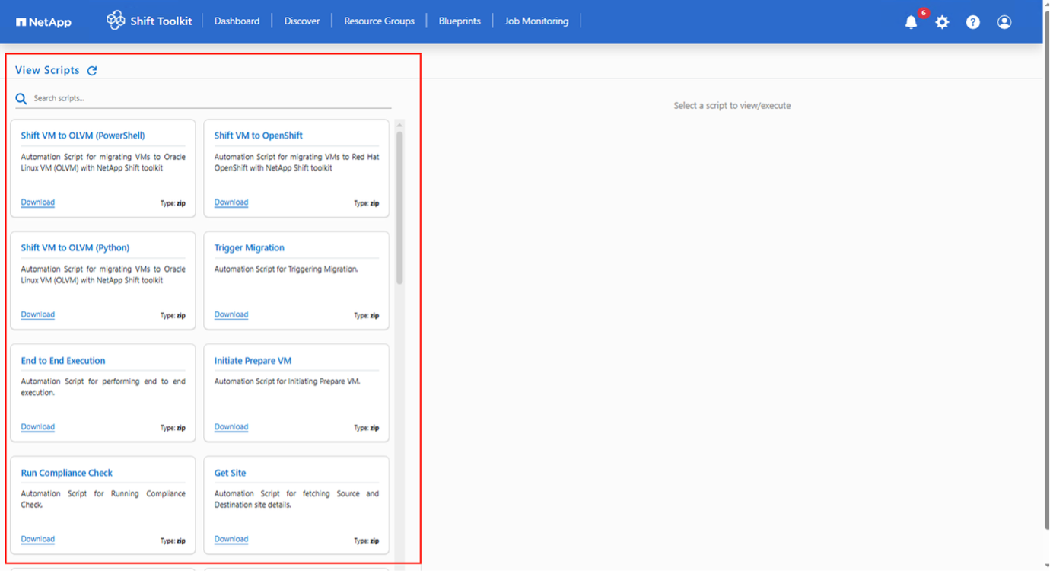Image resolution: width=1053 pixels, height=574 pixels.
Task: Download the Initiate Prepare VM script
Action: click(x=232, y=428)
